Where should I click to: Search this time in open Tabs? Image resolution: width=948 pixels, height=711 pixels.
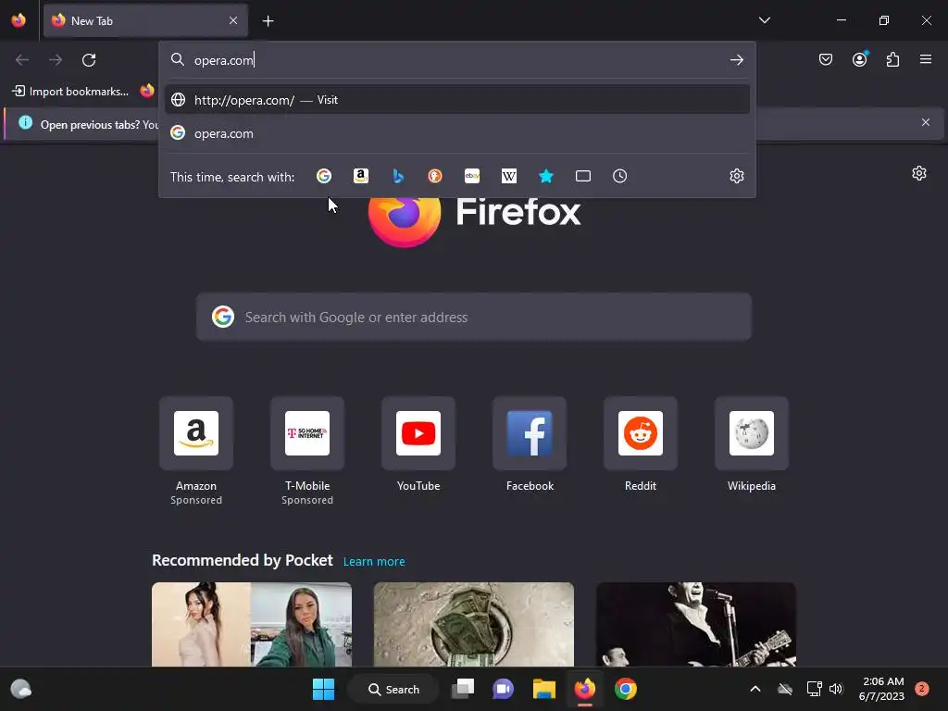[583, 176]
